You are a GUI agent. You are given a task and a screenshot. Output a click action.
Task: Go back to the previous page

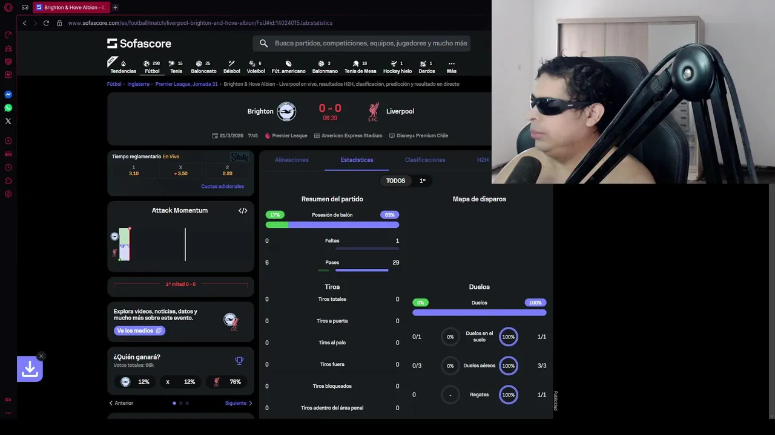pyautogui.click(x=24, y=23)
